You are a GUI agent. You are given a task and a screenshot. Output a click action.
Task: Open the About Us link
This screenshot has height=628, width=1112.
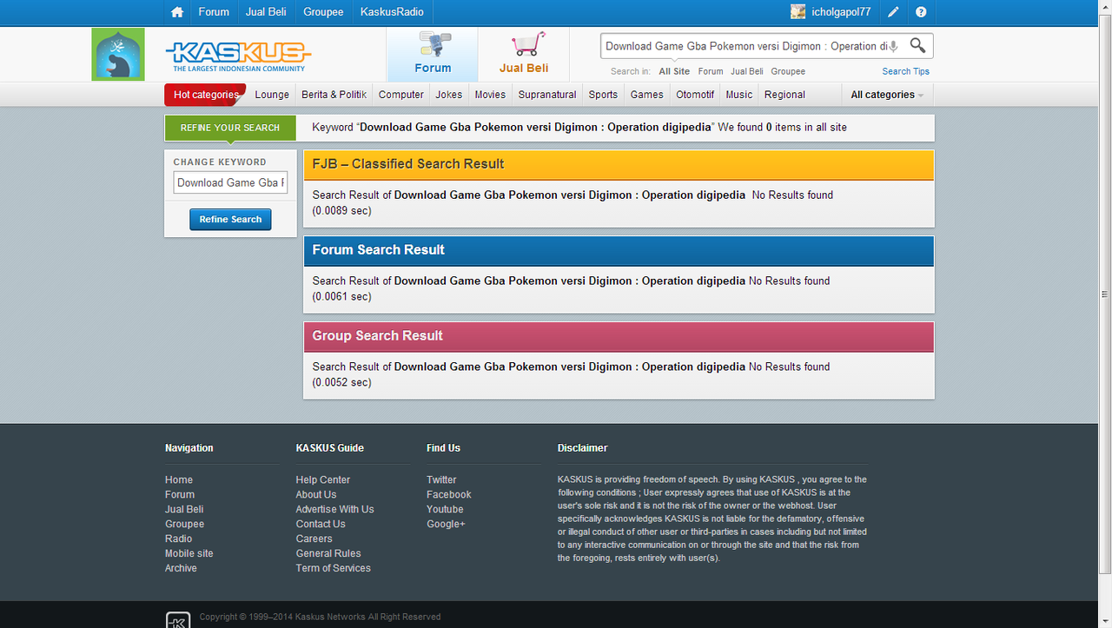[316, 494]
